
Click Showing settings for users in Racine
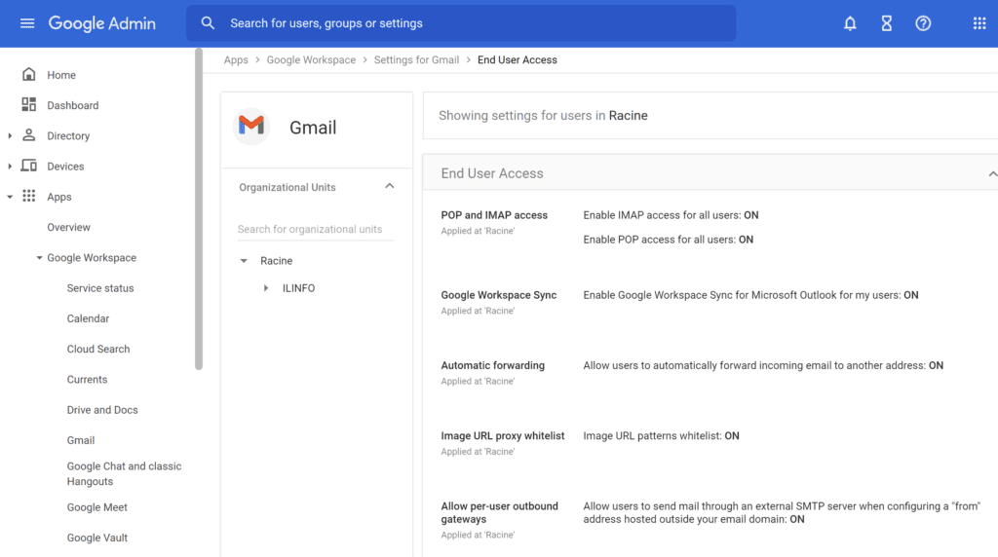(x=543, y=116)
